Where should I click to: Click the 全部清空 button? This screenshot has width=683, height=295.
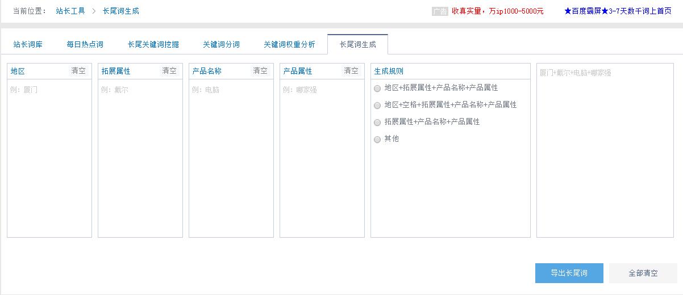(643, 273)
